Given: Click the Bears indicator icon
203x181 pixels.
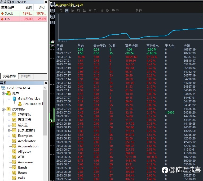Looking at the screenshot, I should (x=14, y=173).
